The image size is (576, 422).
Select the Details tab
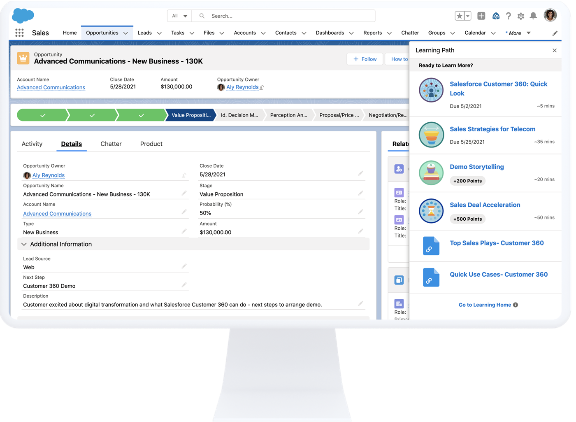[x=72, y=144]
